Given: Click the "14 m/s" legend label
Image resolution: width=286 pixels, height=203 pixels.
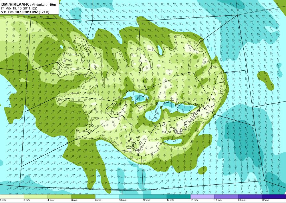Looking at the screenshot, I should pyautogui.click(x=170, y=200).
